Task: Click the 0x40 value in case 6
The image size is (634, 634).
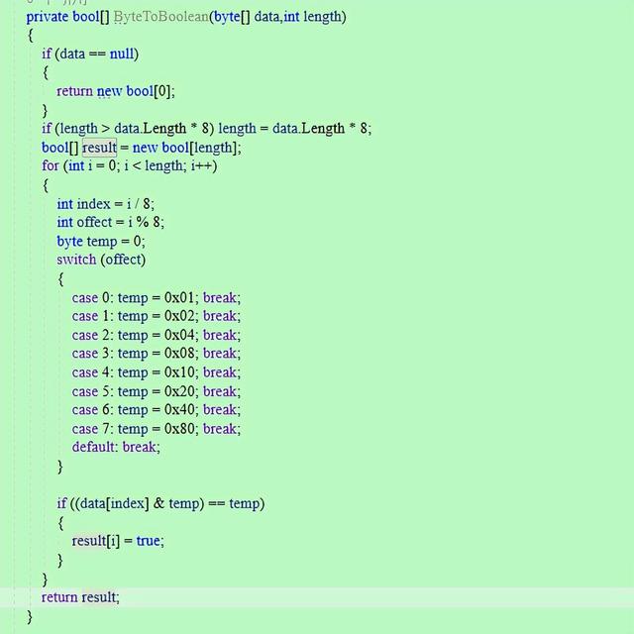Action: coord(179,409)
